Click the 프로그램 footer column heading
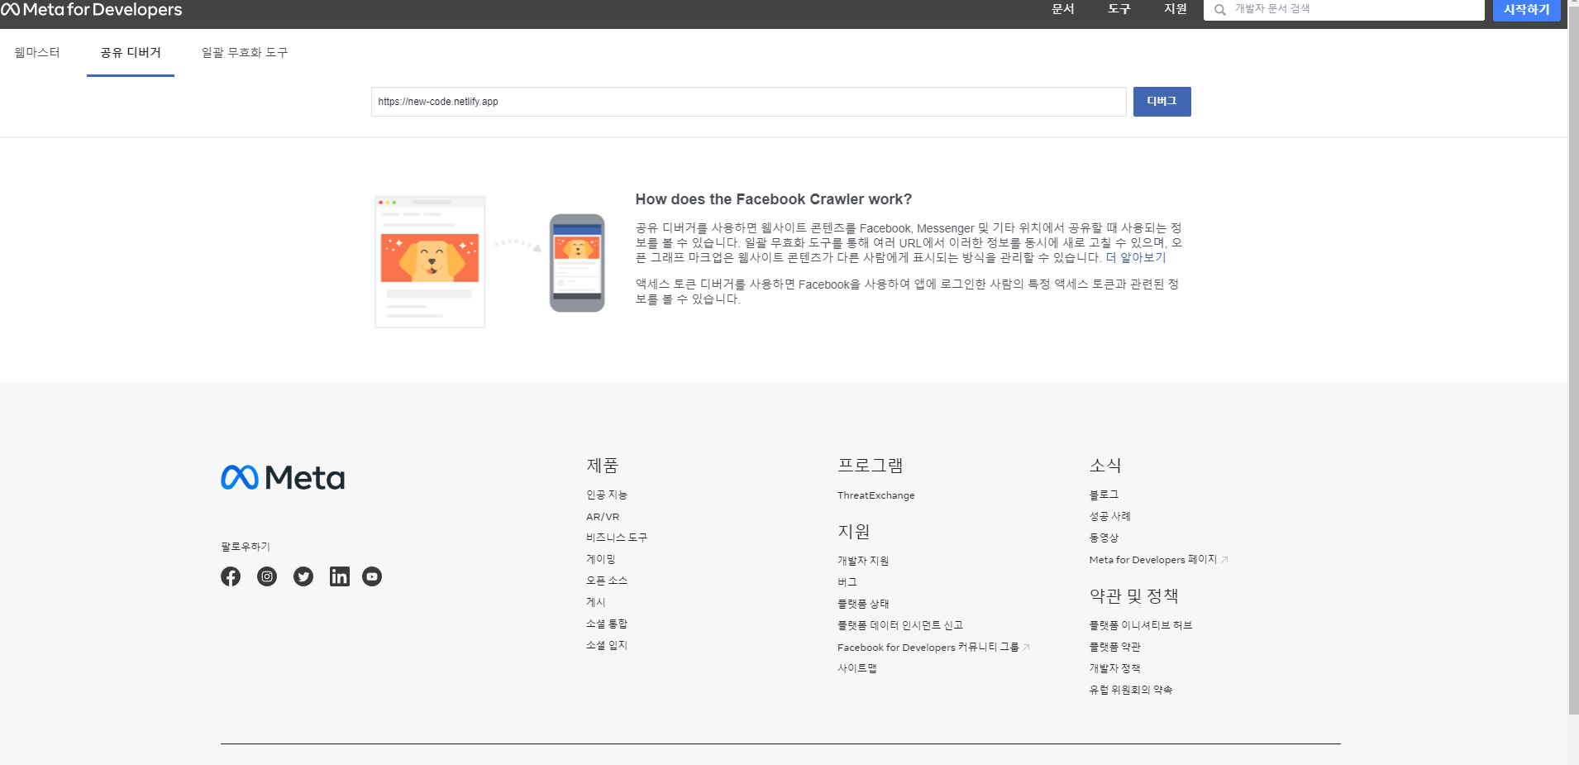The height and width of the screenshot is (765, 1579). point(871,466)
